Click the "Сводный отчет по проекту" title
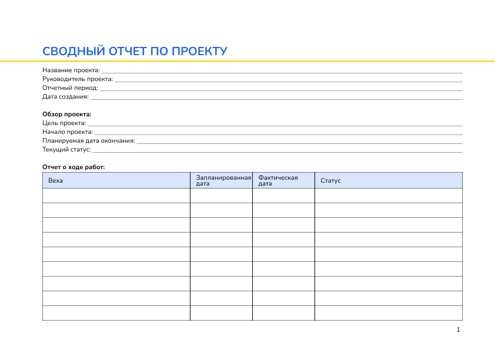This screenshot has width=495, height=350. click(x=135, y=52)
